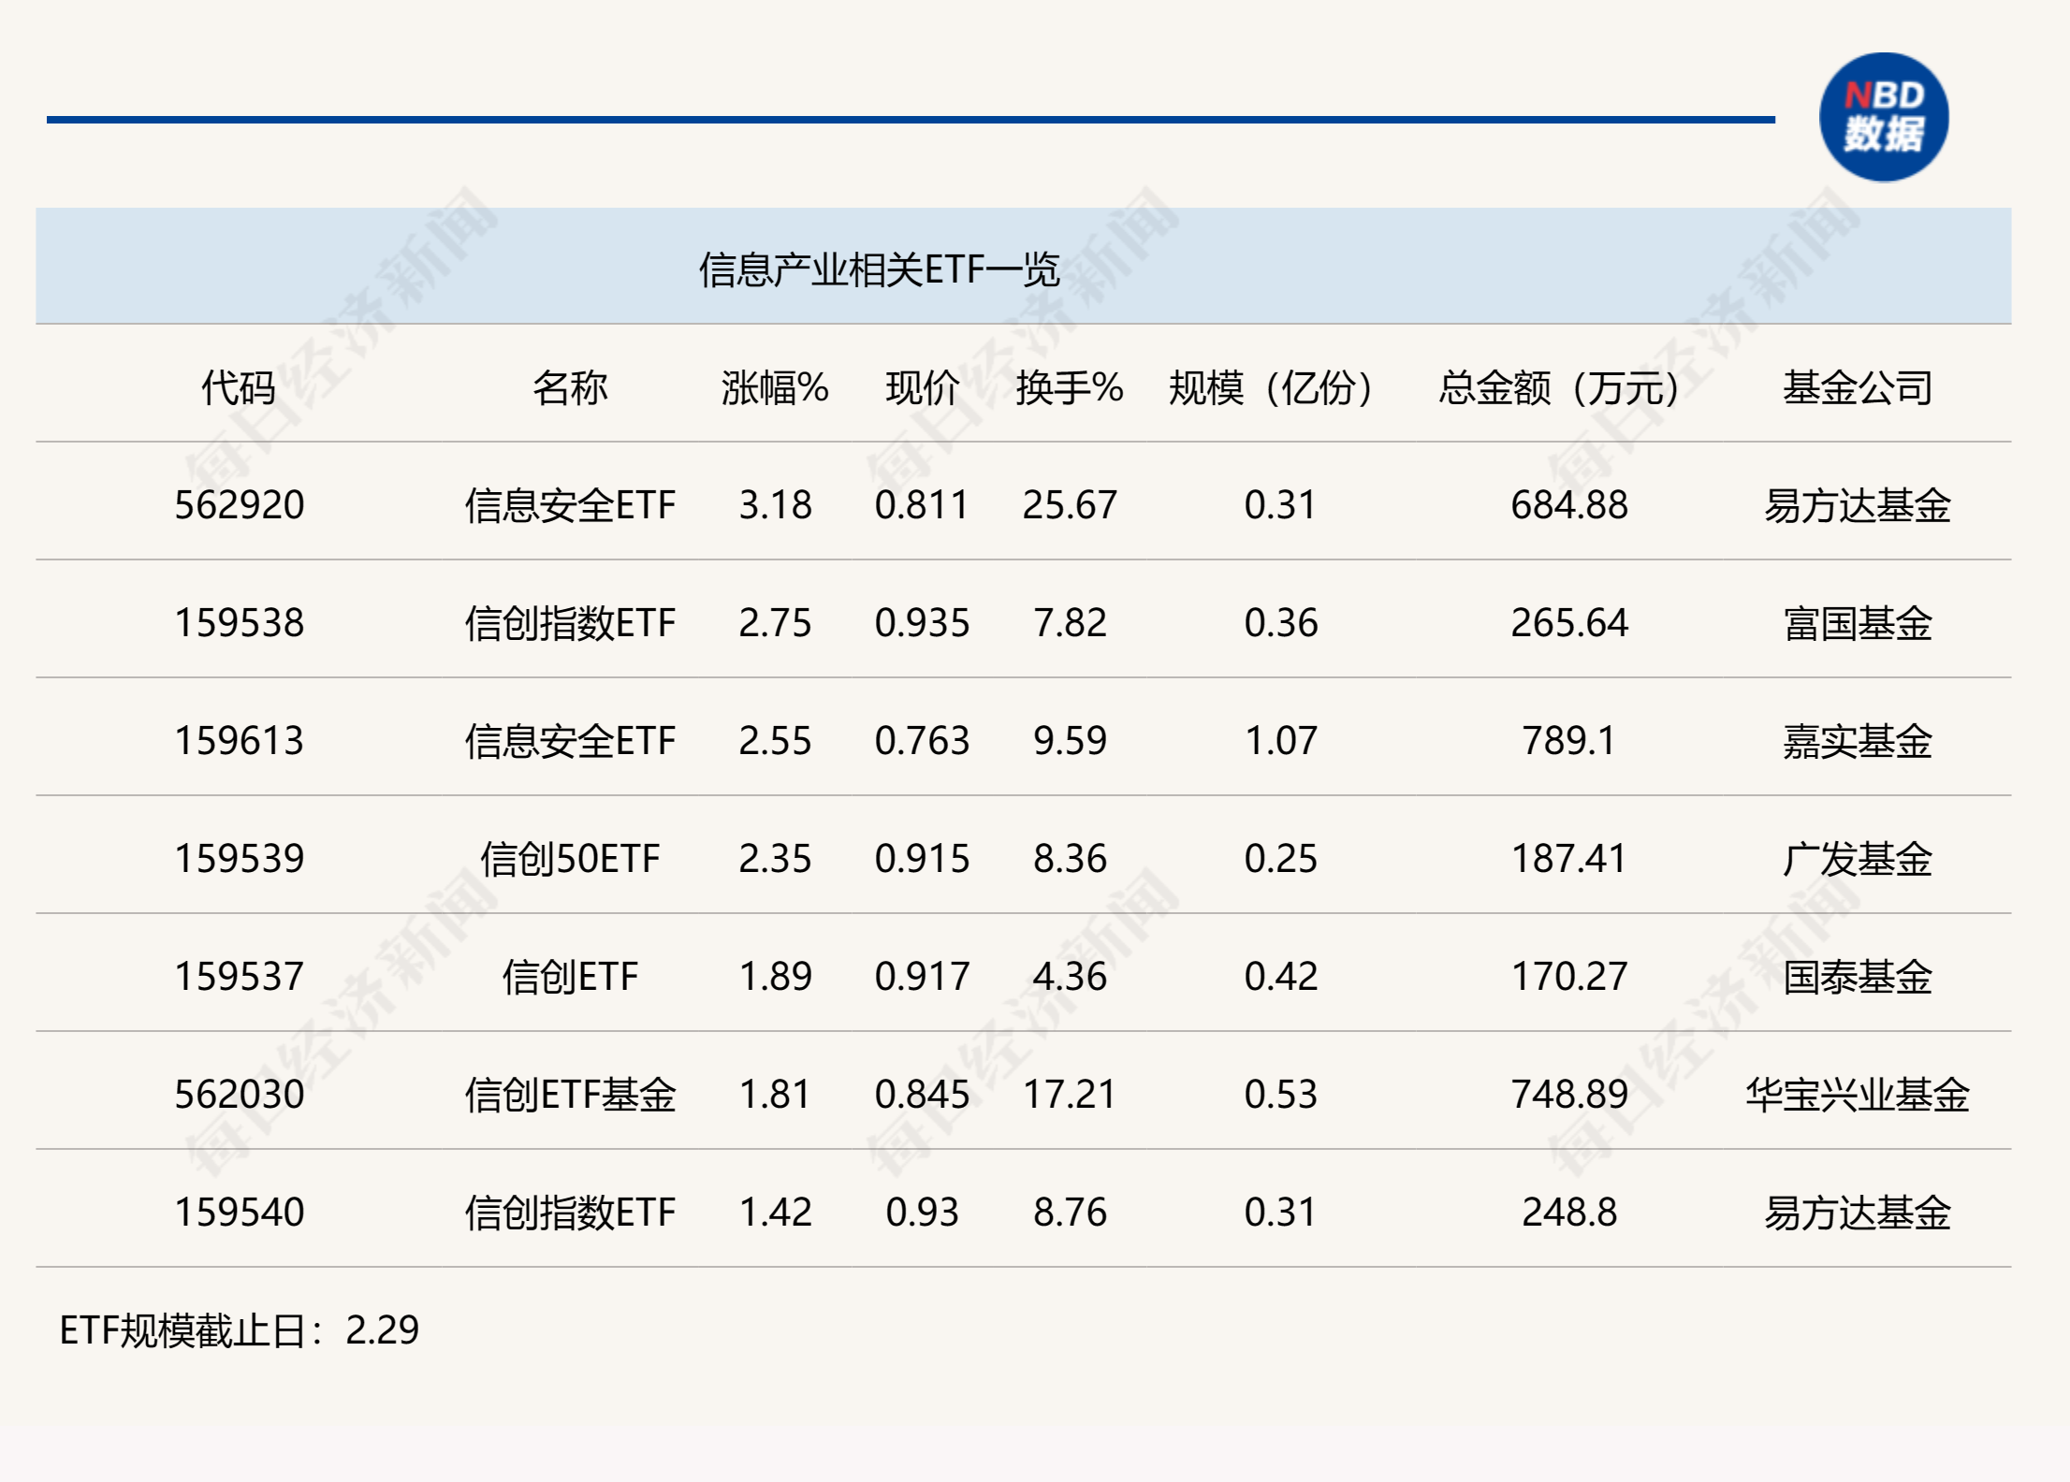Viewport: 2070px width, 1482px height.
Task: Click total amount 684.88
Action: click(1569, 505)
